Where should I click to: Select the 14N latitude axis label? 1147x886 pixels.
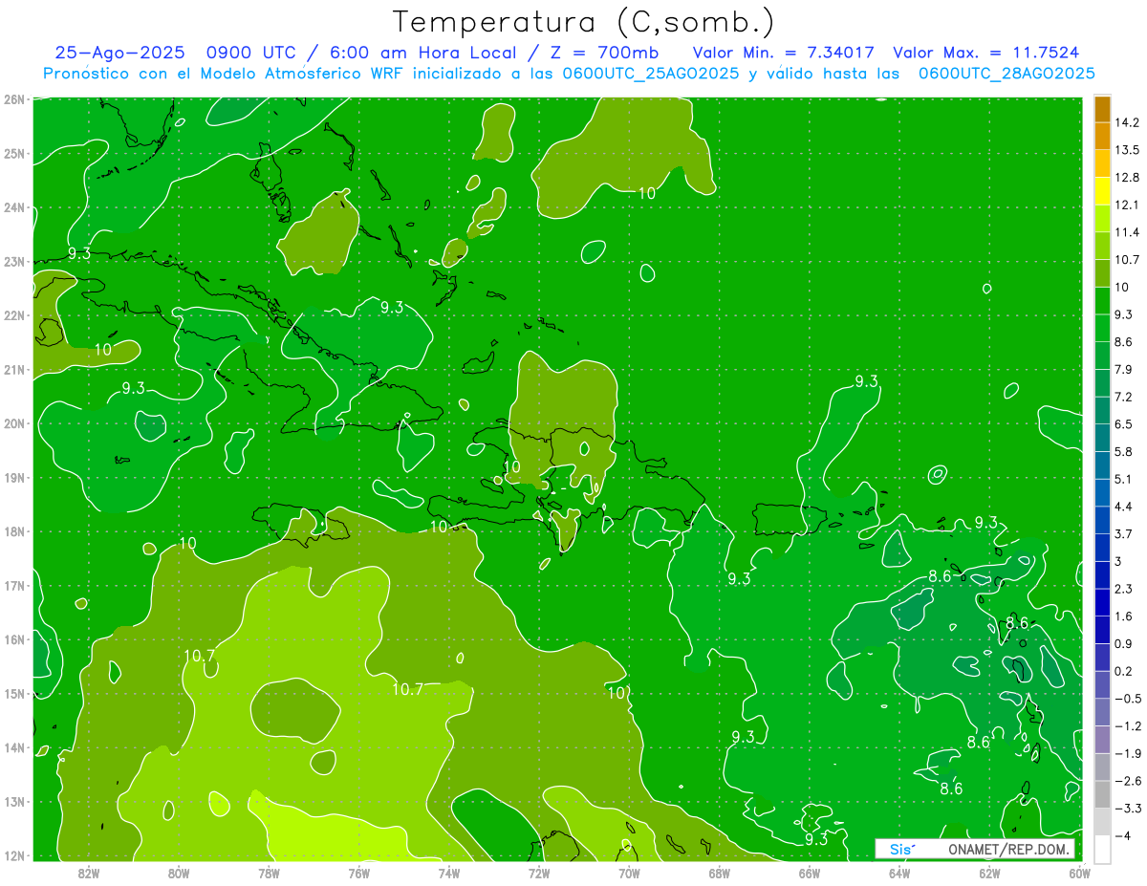pos(14,747)
